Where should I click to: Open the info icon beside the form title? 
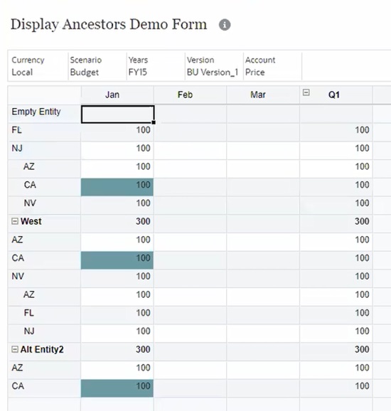pos(225,25)
